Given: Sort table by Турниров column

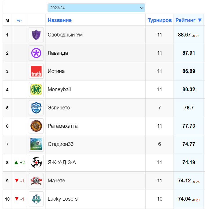Looking at the screenshot, I should 159,20.
